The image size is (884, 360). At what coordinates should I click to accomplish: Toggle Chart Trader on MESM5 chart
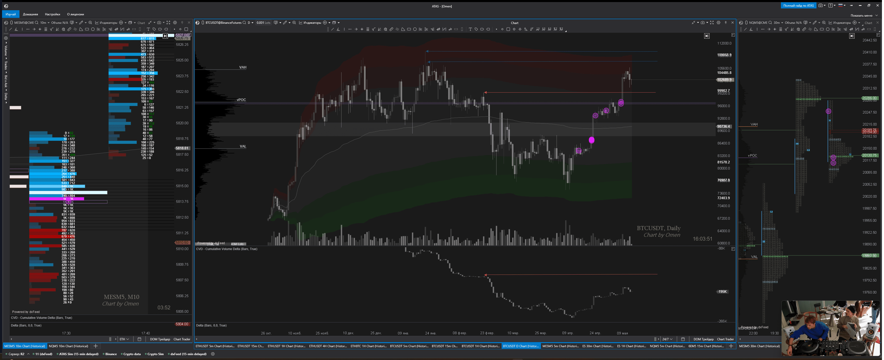[182, 339]
